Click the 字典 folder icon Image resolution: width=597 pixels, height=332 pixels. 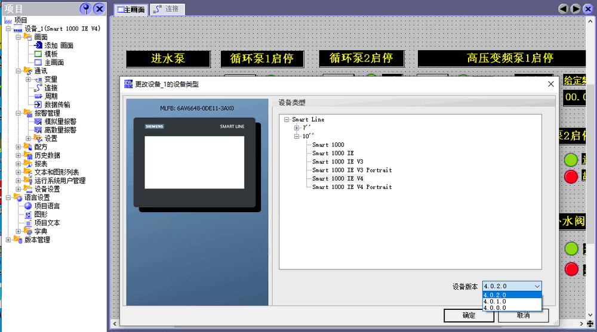(x=28, y=231)
